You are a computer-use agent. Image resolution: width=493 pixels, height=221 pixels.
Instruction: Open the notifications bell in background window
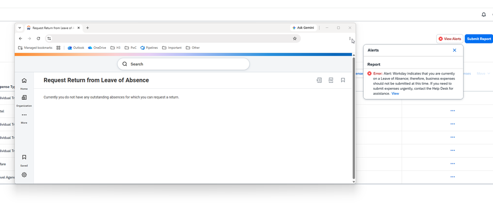(484, 14)
